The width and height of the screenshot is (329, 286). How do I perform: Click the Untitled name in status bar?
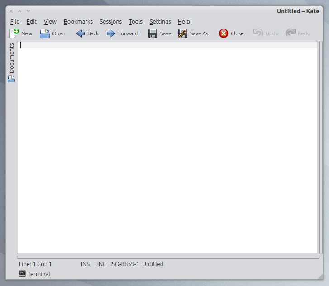pos(153,264)
